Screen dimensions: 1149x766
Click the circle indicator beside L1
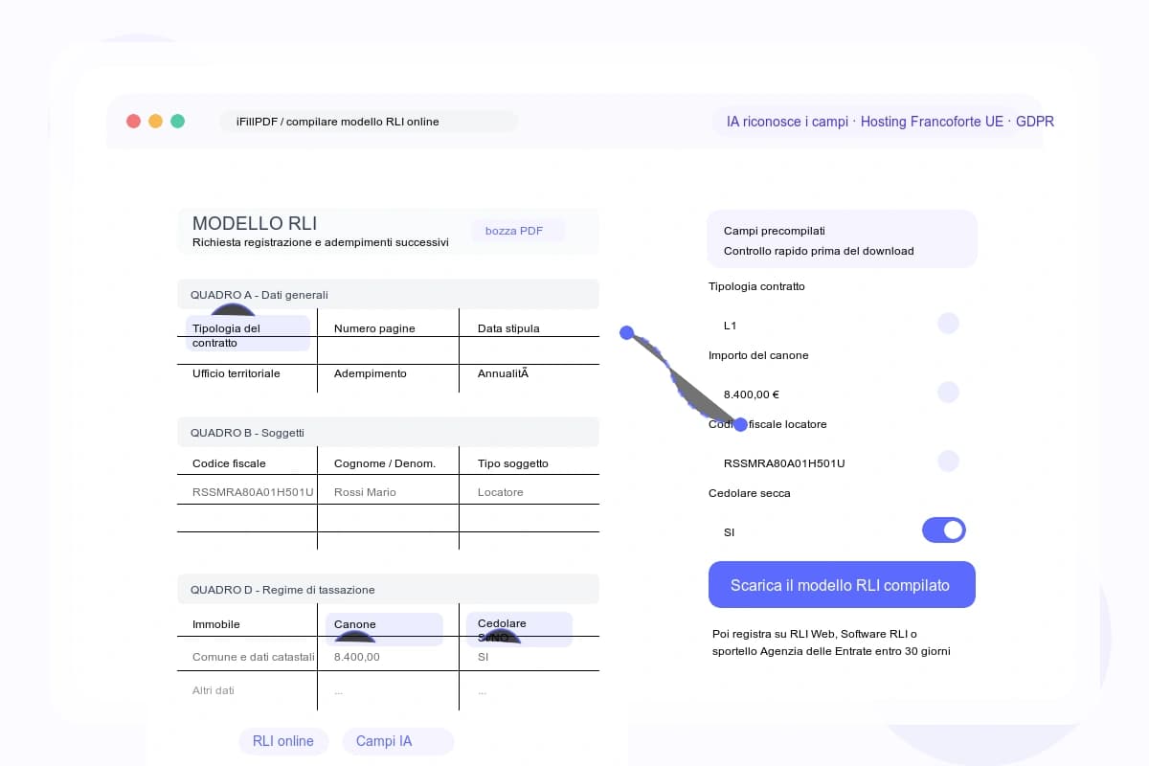(x=948, y=324)
